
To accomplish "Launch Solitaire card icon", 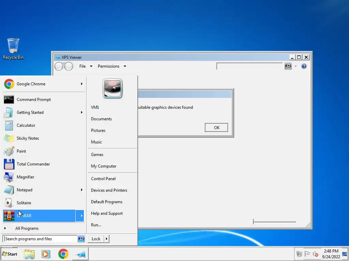I will click(x=9, y=203).
